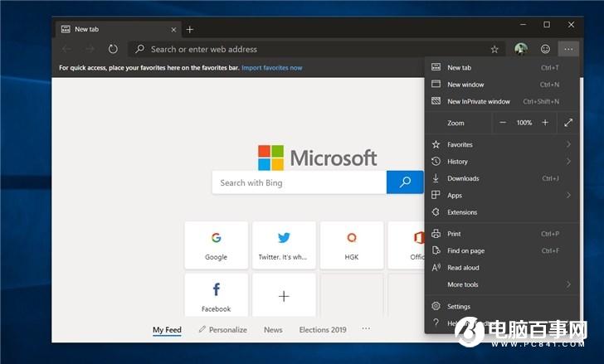
Task: Close the New tab tab
Action: [173, 30]
